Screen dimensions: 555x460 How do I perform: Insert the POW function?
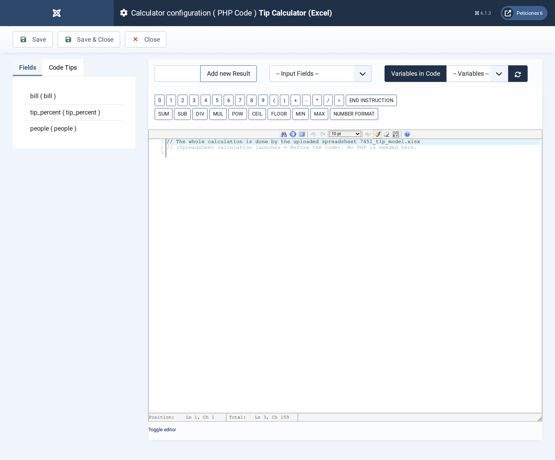coord(238,114)
